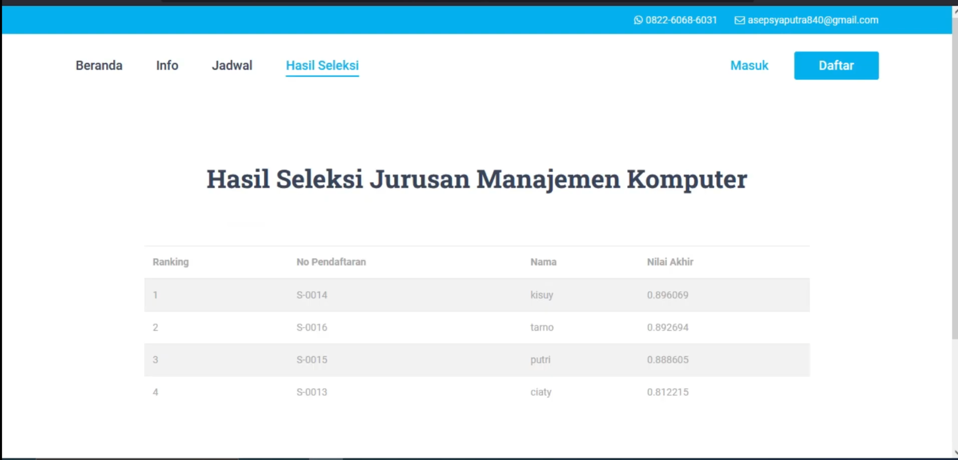The image size is (958, 460).
Task: Select registration number S-0014
Action: coord(312,295)
